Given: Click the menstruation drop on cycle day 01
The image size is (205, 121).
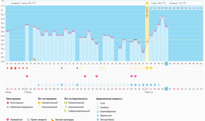Looking at the screenshot, I should coord(7,68).
